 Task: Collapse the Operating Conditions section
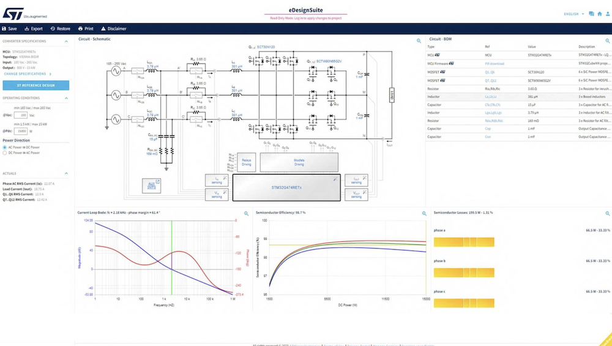point(67,98)
